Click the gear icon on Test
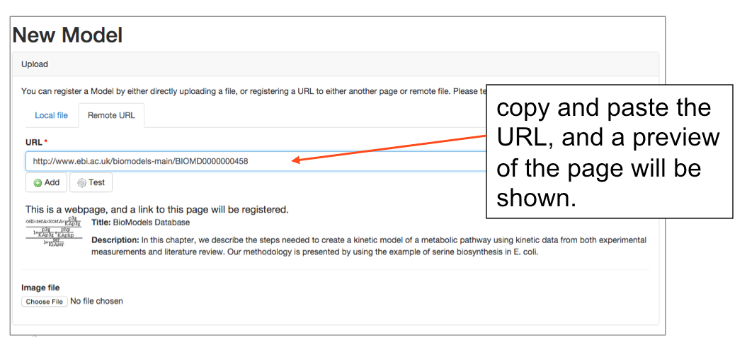747x337 pixels. coord(82,183)
